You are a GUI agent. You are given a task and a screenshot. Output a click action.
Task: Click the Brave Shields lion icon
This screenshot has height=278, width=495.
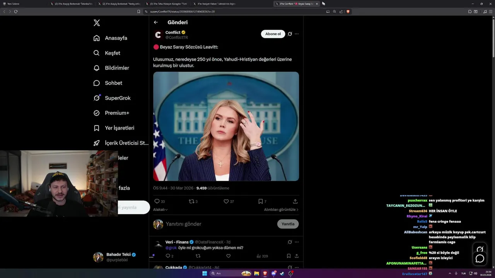click(x=348, y=12)
